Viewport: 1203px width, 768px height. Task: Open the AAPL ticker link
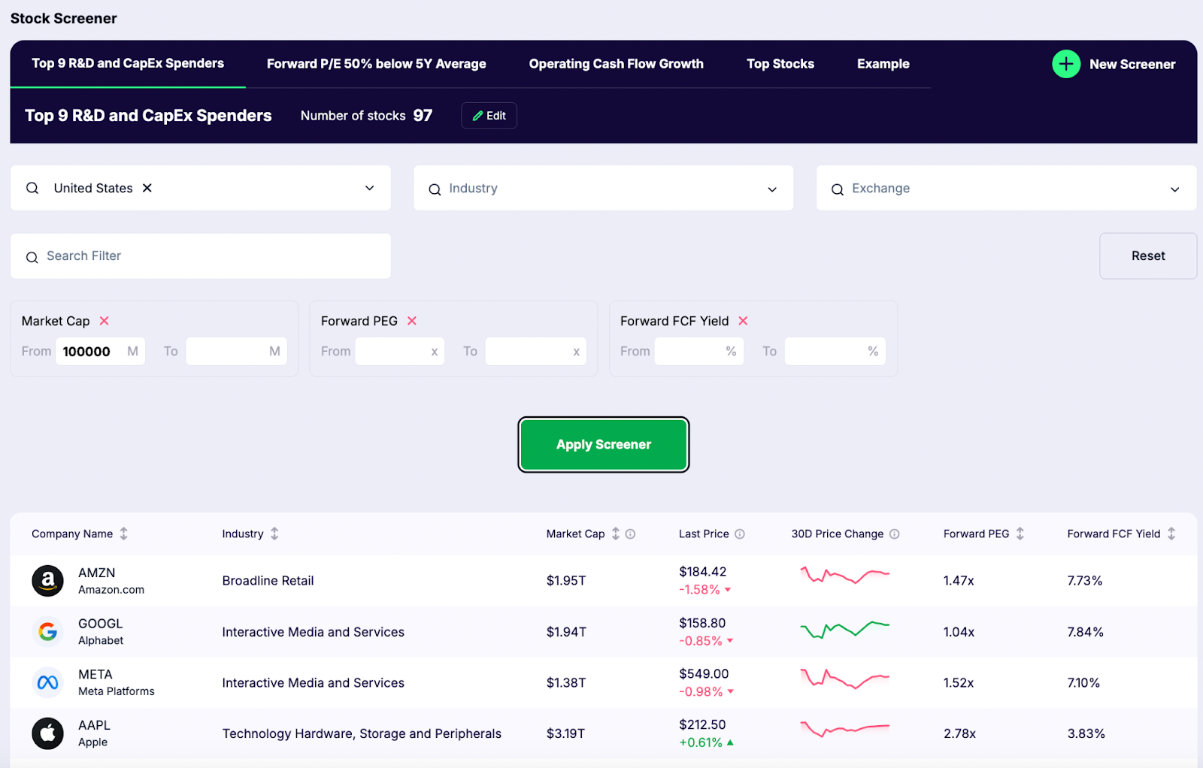tap(94, 725)
